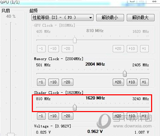Screen dimensions: 160x136
Task: Click the 解锁最大 button
Action: click(x=140, y=17)
